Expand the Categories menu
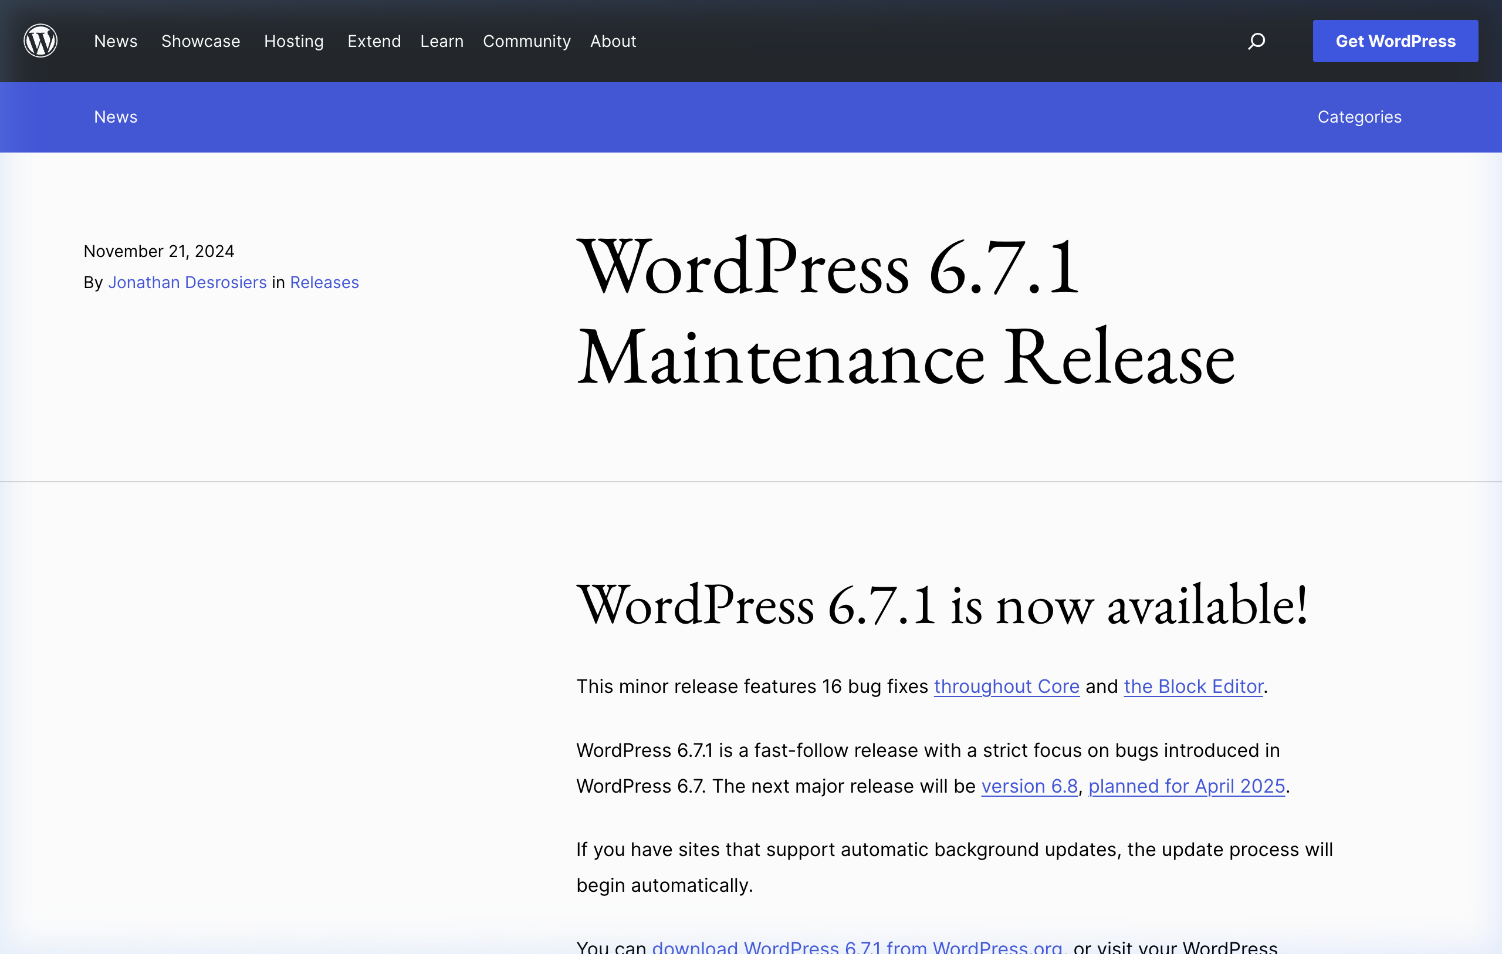This screenshot has height=954, width=1502. coord(1359,117)
